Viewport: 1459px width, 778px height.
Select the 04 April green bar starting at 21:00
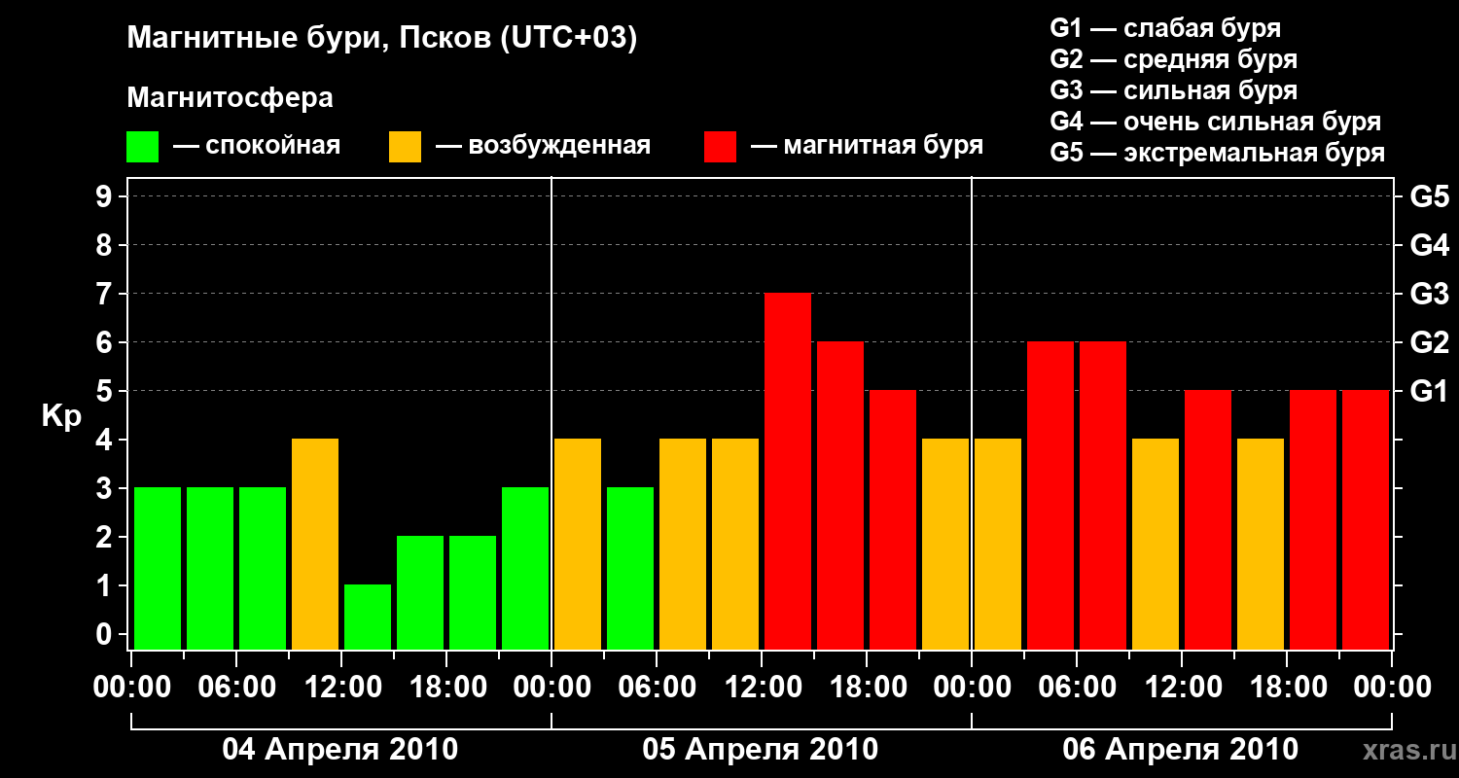click(x=525, y=568)
